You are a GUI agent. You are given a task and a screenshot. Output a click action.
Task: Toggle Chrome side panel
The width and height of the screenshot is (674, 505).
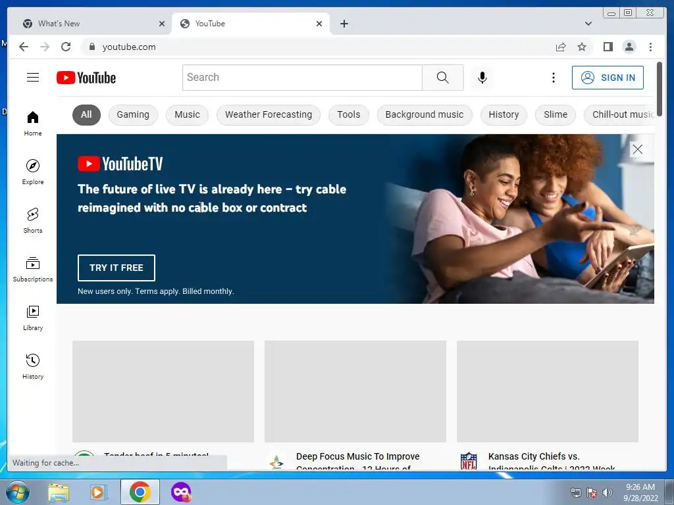[x=608, y=47]
